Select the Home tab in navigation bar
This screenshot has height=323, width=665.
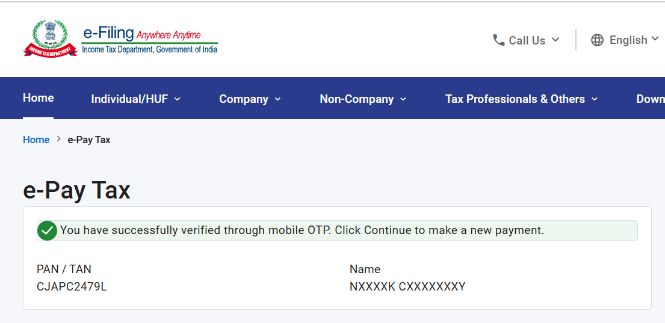[38, 98]
